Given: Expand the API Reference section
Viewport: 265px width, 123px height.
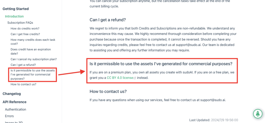Looking at the screenshot, I should pyautogui.click(x=14, y=102).
